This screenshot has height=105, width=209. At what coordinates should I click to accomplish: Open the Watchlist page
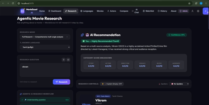click(148, 11)
